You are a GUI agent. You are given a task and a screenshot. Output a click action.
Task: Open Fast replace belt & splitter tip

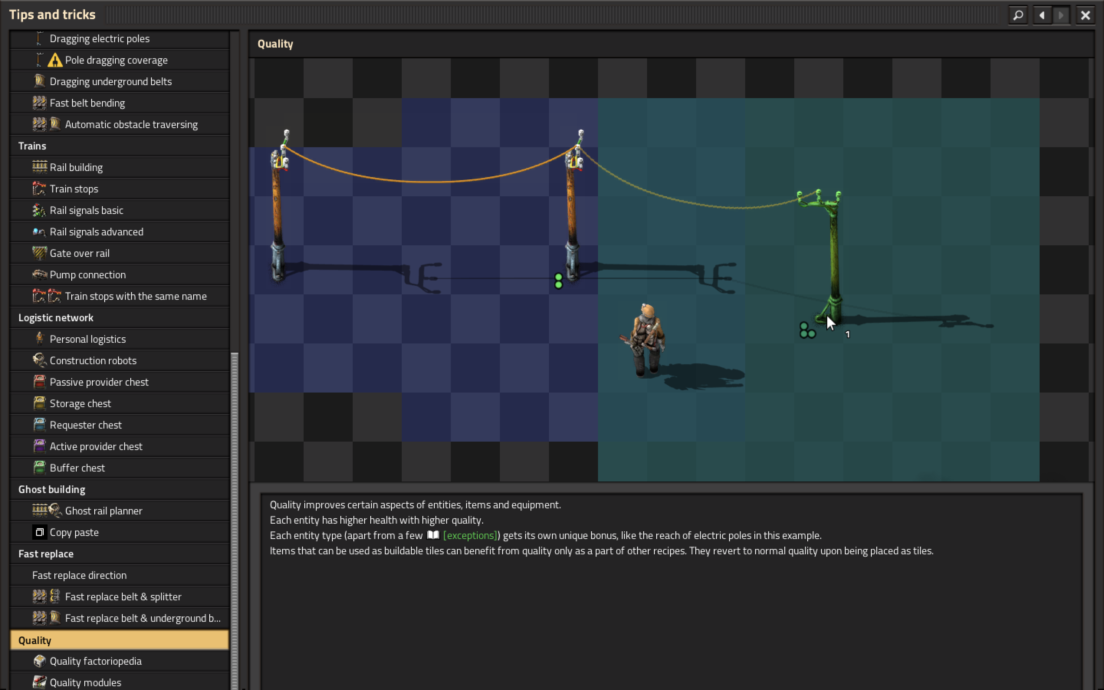click(120, 596)
